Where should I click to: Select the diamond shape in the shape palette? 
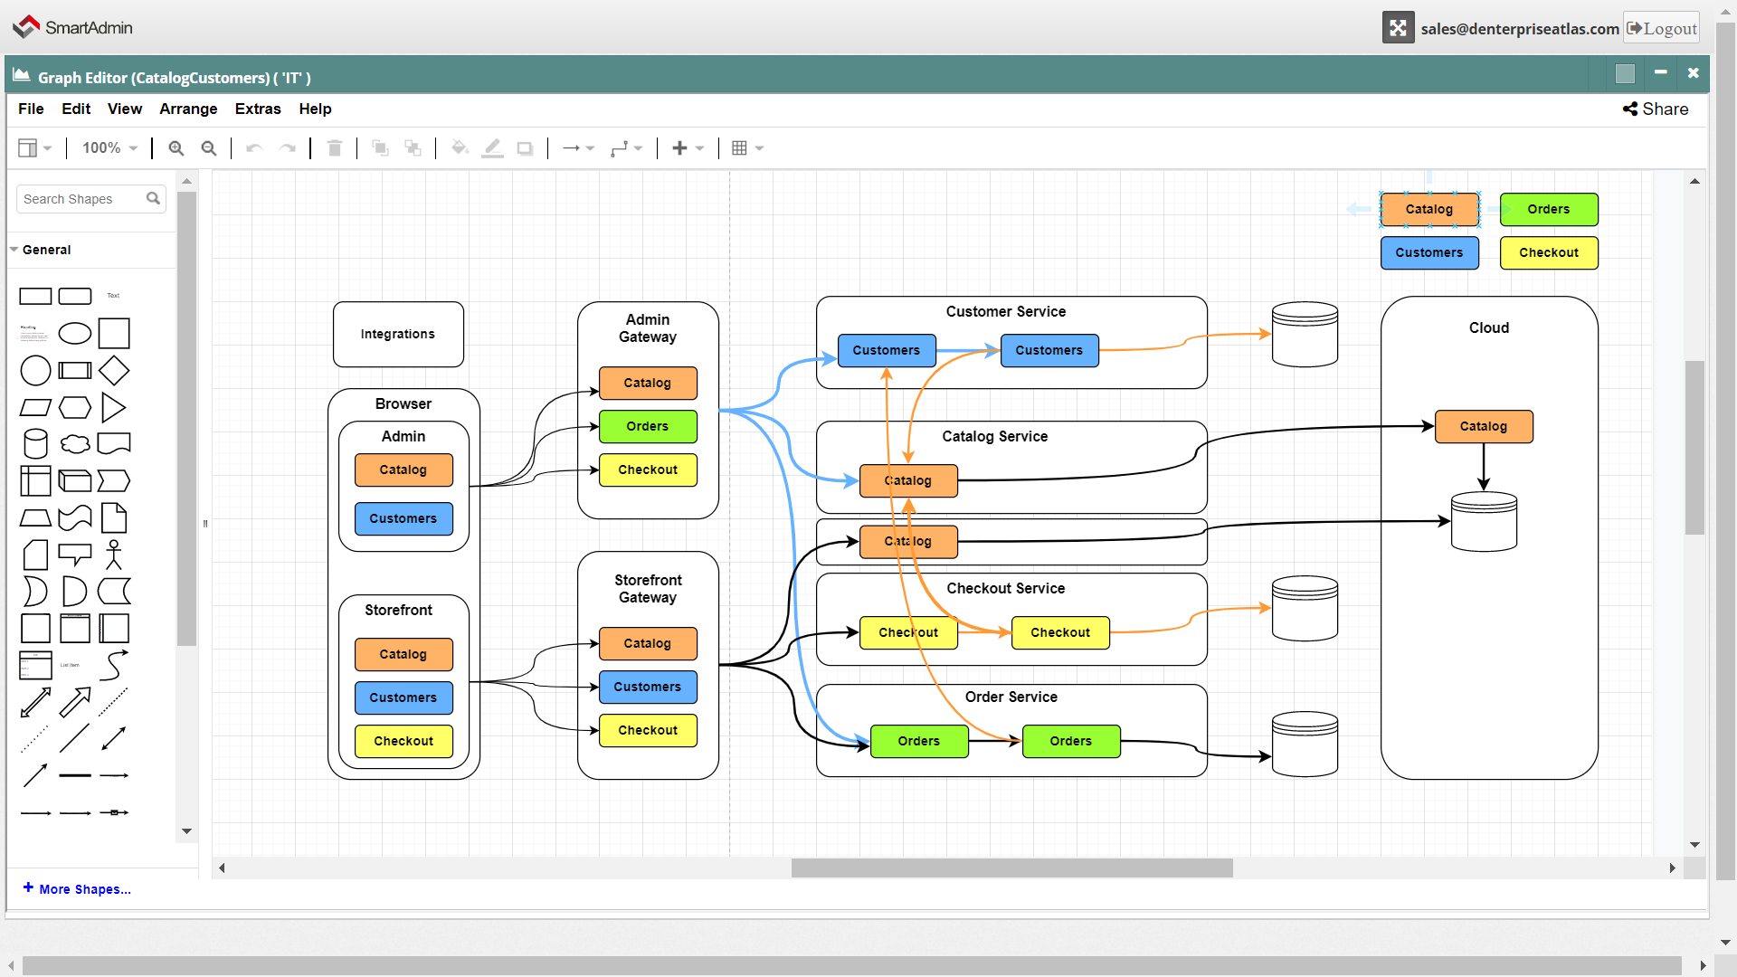(114, 370)
